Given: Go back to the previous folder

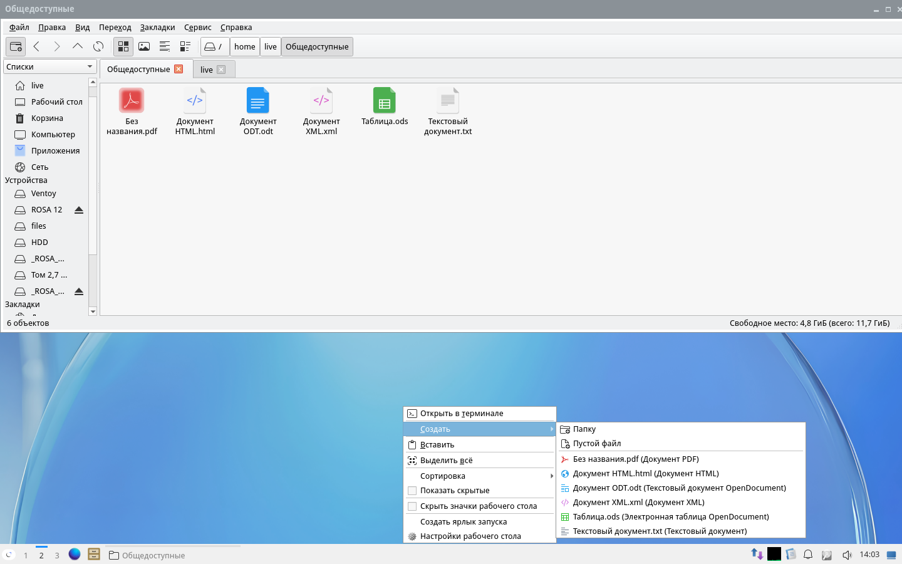Looking at the screenshot, I should tap(36, 46).
